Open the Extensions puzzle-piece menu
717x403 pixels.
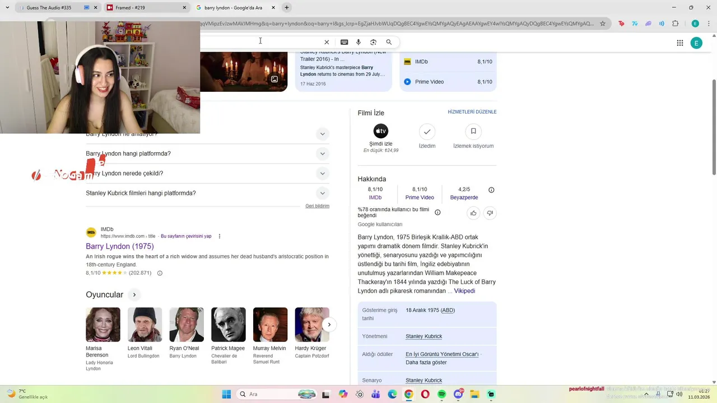tap(675, 24)
